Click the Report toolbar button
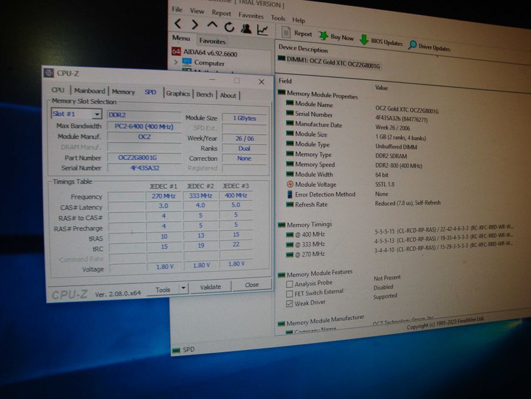Image resolution: width=531 pixels, height=399 pixels. click(297, 33)
